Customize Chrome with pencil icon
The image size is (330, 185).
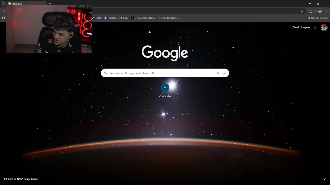(x=324, y=179)
